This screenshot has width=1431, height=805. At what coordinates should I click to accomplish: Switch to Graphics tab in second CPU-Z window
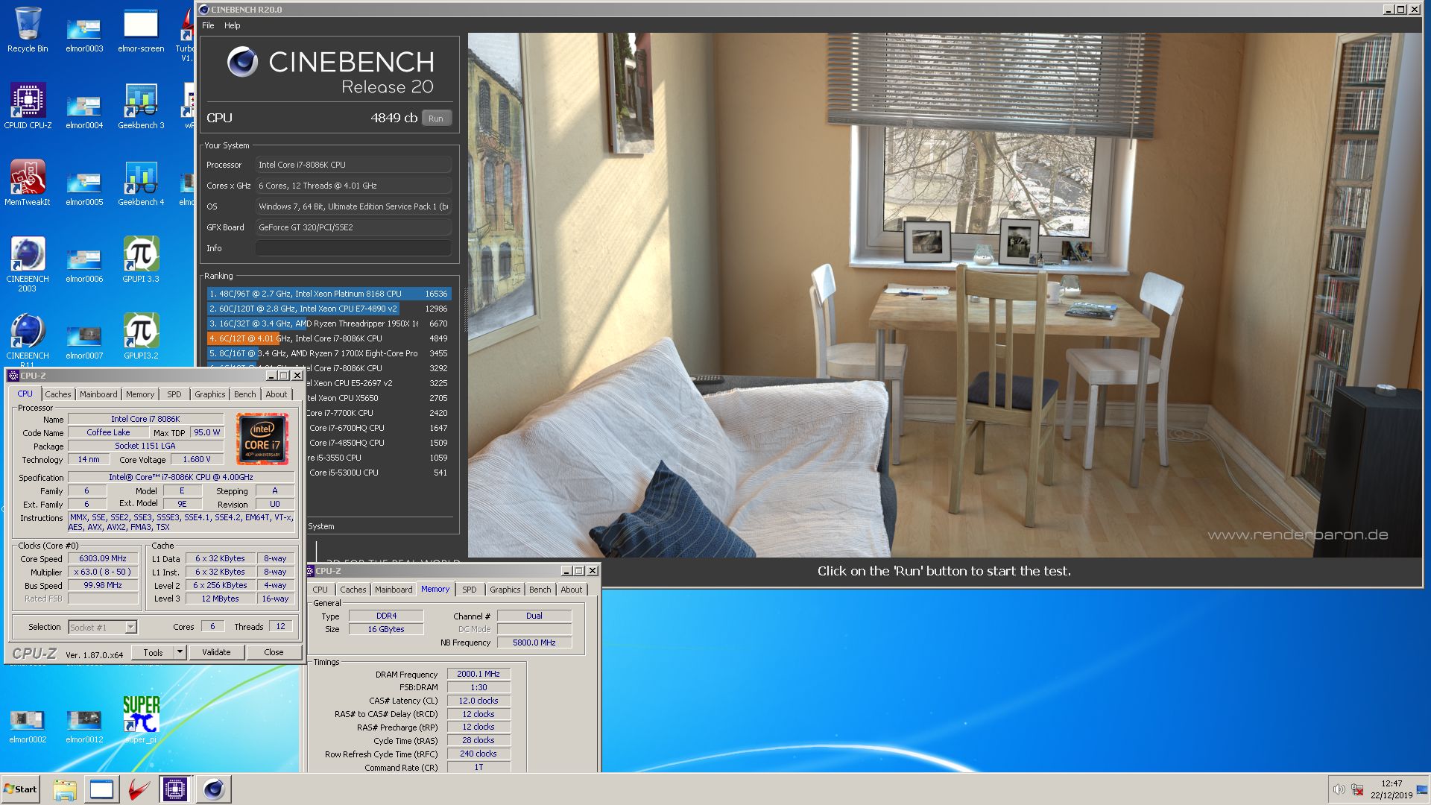pos(505,590)
